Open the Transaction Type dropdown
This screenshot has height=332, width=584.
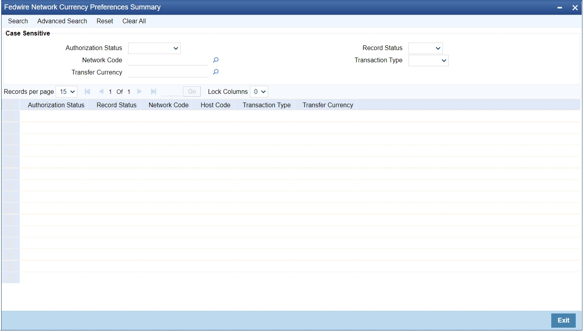(428, 60)
